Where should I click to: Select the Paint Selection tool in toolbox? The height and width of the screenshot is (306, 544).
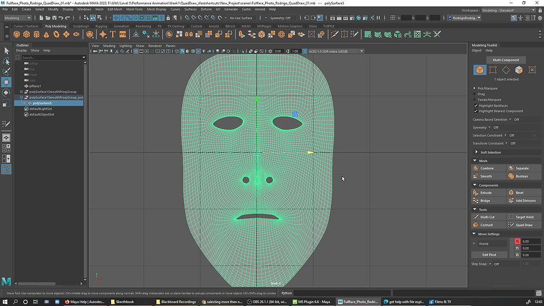point(6,71)
